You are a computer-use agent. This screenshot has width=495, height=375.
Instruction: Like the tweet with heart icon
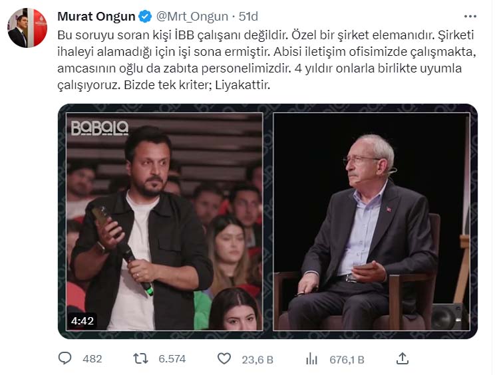[x=224, y=359]
